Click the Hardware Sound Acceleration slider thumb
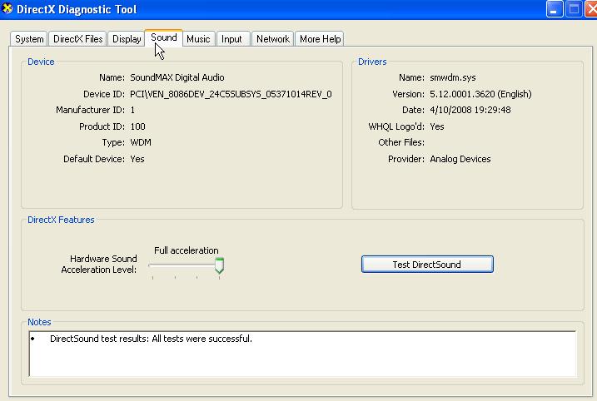The width and height of the screenshot is (597, 401). (x=219, y=265)
